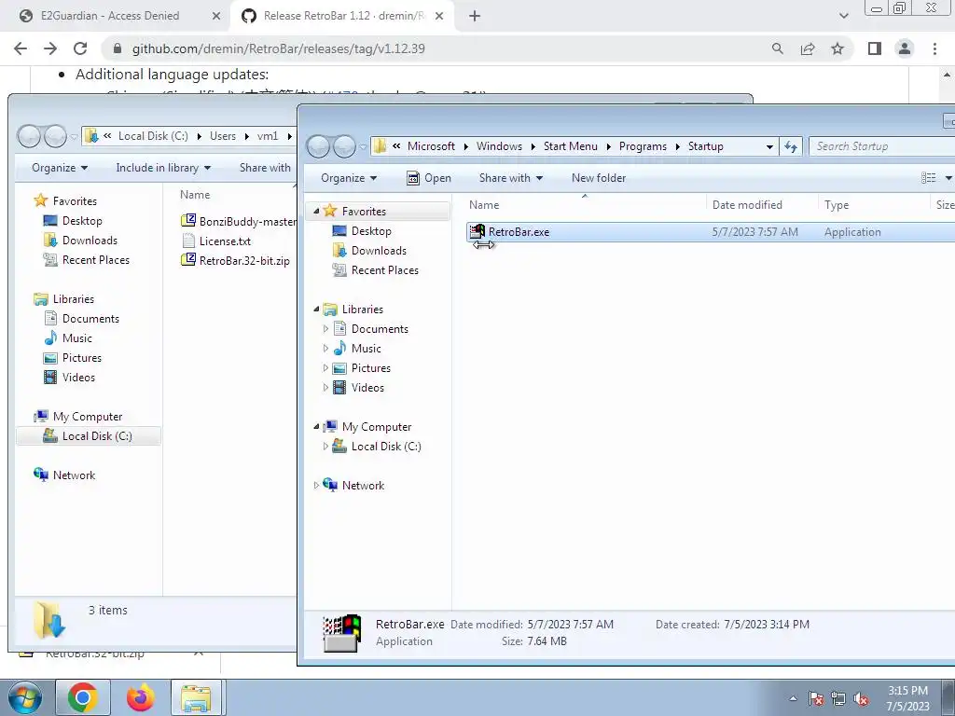Select Network in Startup window sidebar
This screenshot has width=955, height=716.
click(x=353, y=485)
